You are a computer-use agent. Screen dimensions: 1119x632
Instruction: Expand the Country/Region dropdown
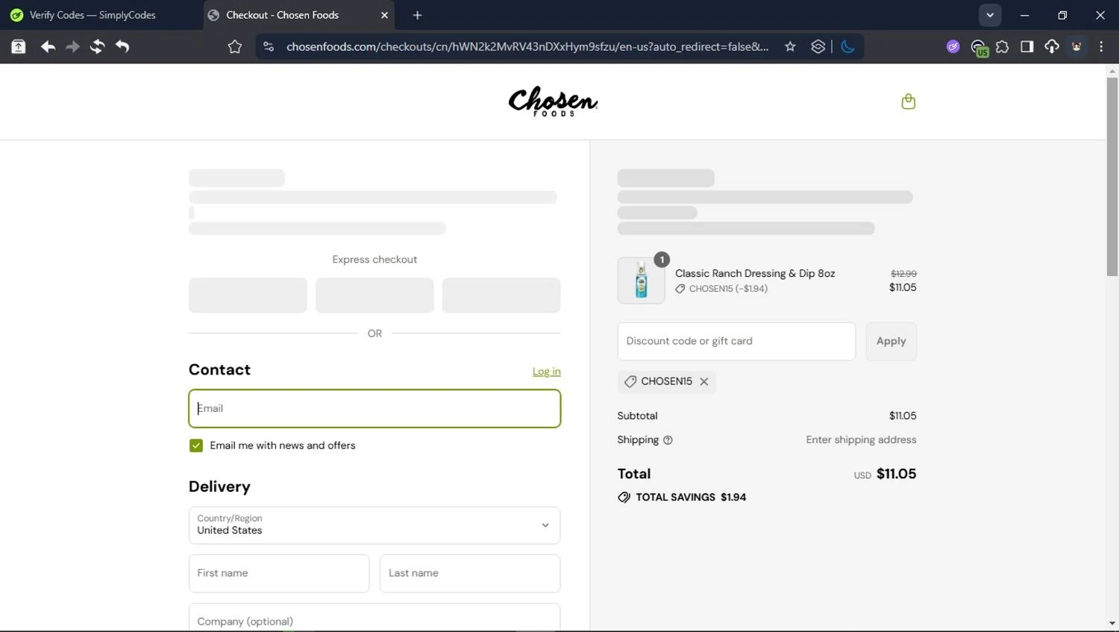[374, 525]
